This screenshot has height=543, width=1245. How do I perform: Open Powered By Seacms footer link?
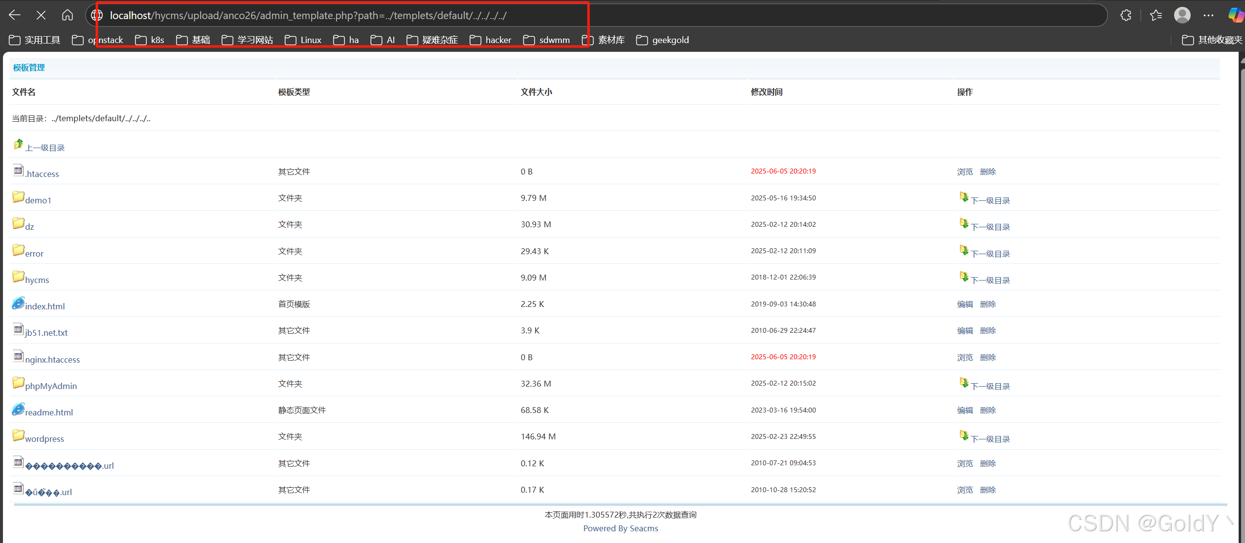pos(620,528)
